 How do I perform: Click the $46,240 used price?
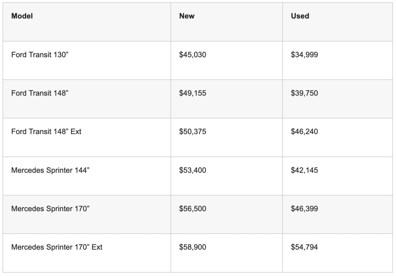click(x=304, y=132)
